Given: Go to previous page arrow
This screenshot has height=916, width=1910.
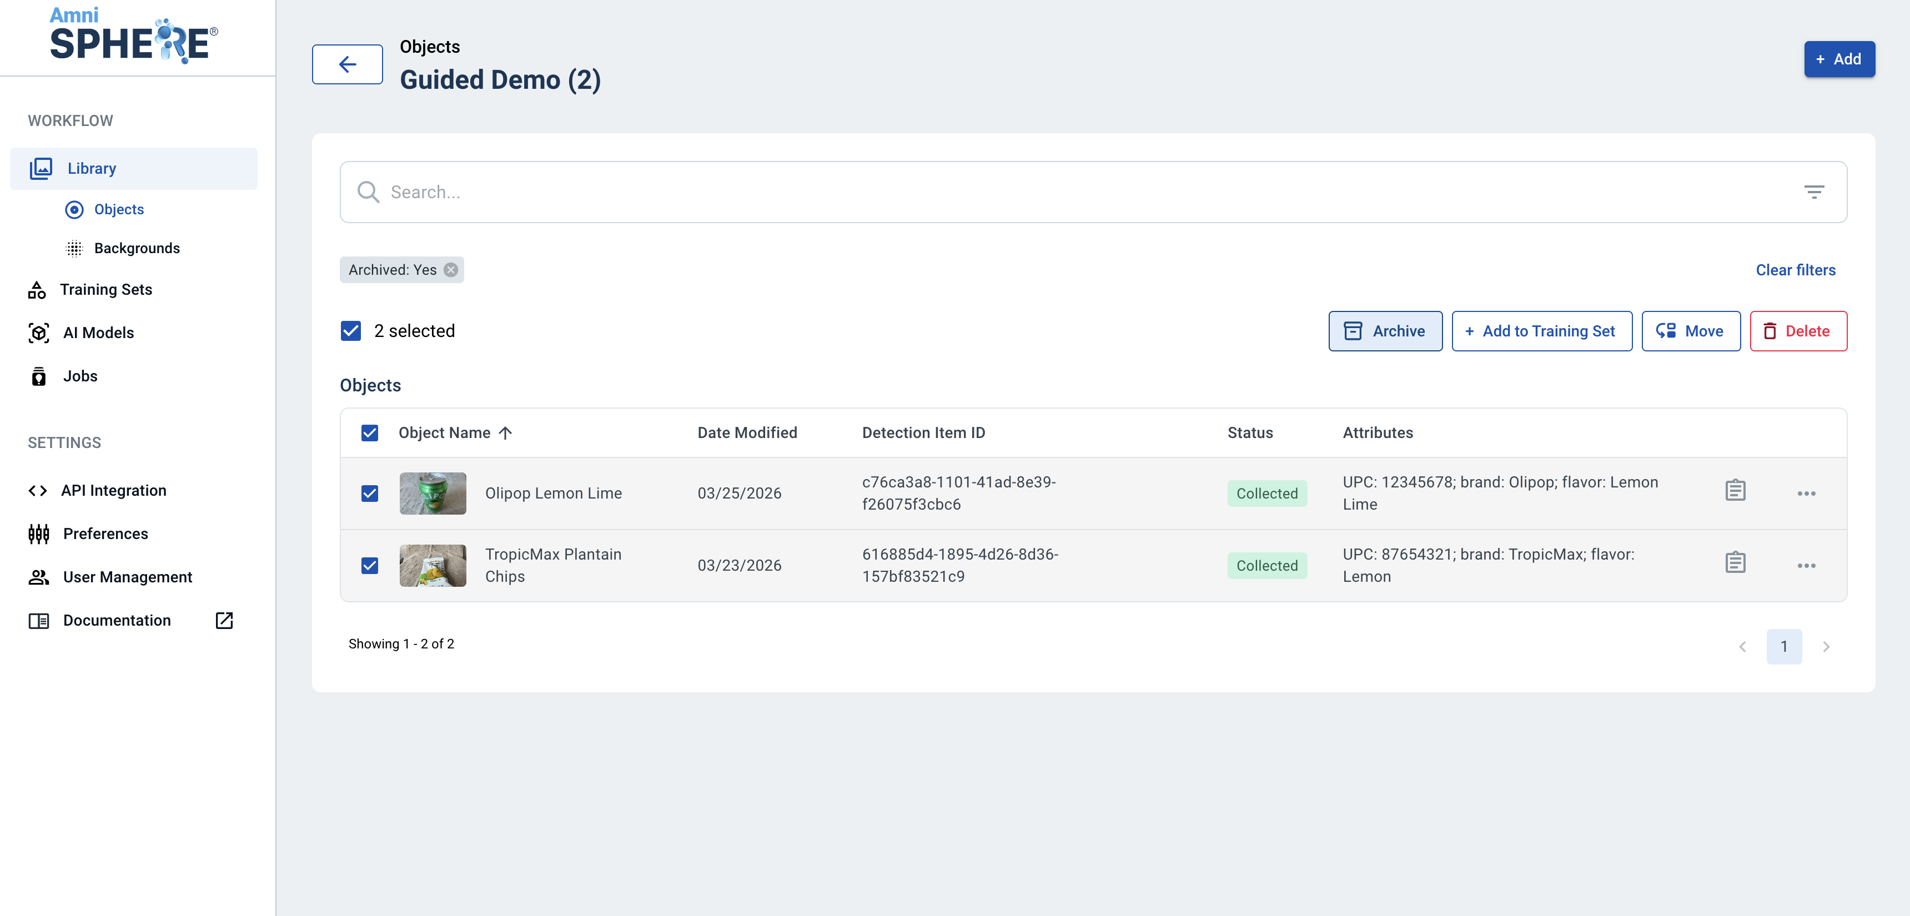Looking at the screenshot, I should click(1742, 646).
